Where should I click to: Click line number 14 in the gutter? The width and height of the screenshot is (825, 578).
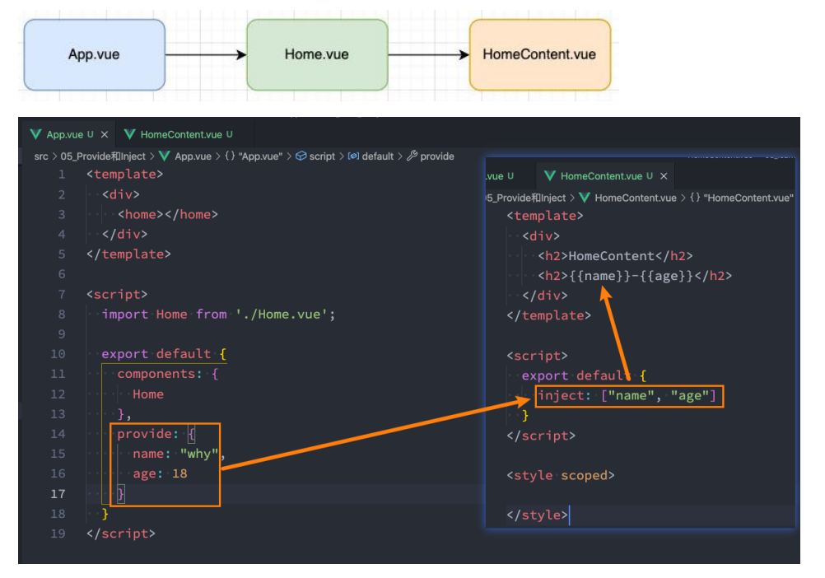point(58,434)
